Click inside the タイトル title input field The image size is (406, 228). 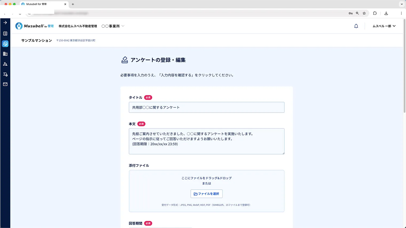[206, 107]
